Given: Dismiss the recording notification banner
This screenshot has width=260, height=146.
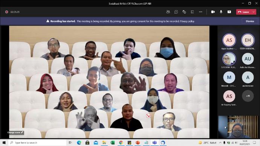Looking at the screenshot, I should click(250, 21).
